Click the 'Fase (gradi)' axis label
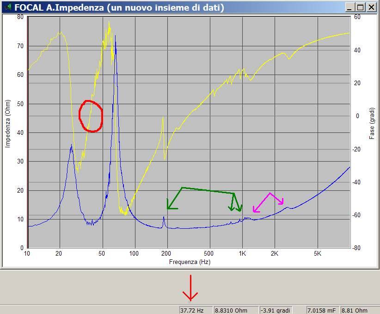The height and width of the screenshot is (314, 380). point(372,124)
